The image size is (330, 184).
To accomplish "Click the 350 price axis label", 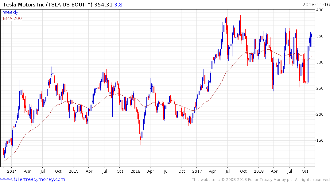I will 320,36.
